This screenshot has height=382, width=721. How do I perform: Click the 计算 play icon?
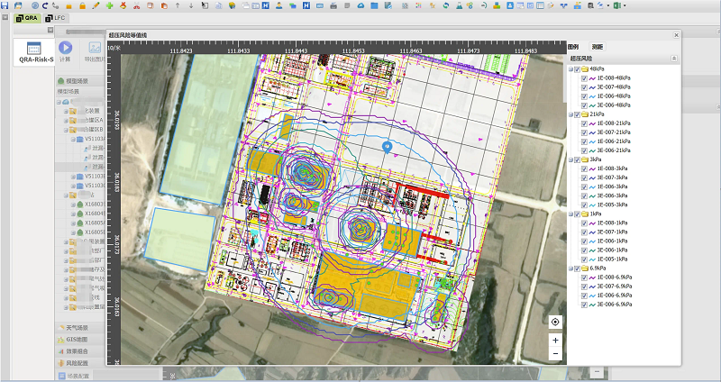tap(66, 47)
